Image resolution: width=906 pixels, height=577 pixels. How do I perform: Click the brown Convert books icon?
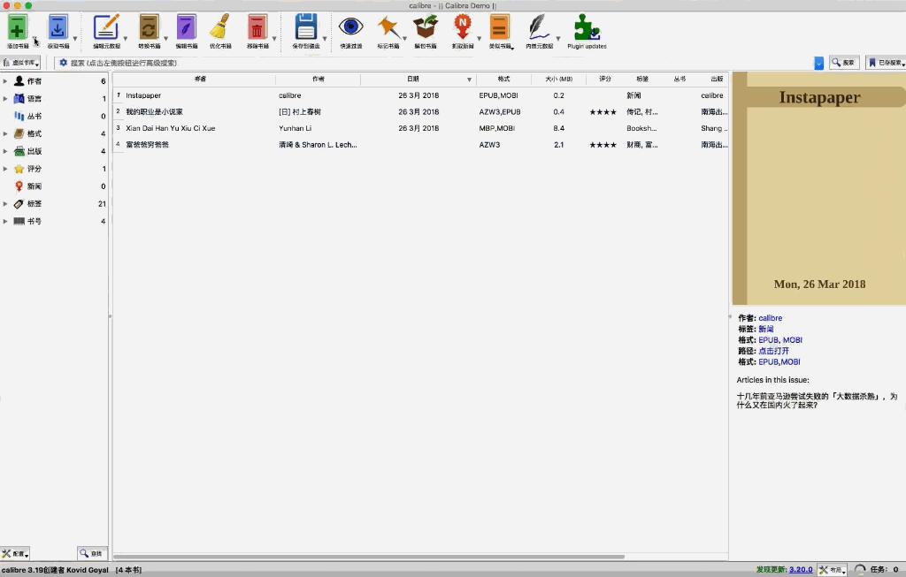pos(149,27)
